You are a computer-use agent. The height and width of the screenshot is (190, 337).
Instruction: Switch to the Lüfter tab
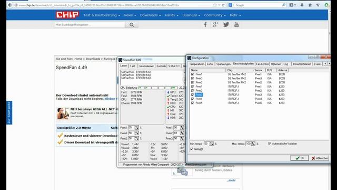pyautogui.click(x=210, y=64)
